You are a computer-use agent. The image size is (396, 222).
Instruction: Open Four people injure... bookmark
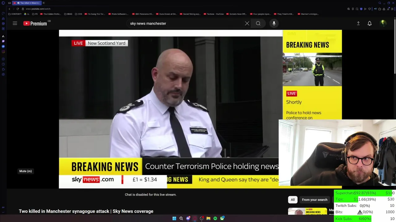pos(260,14)
